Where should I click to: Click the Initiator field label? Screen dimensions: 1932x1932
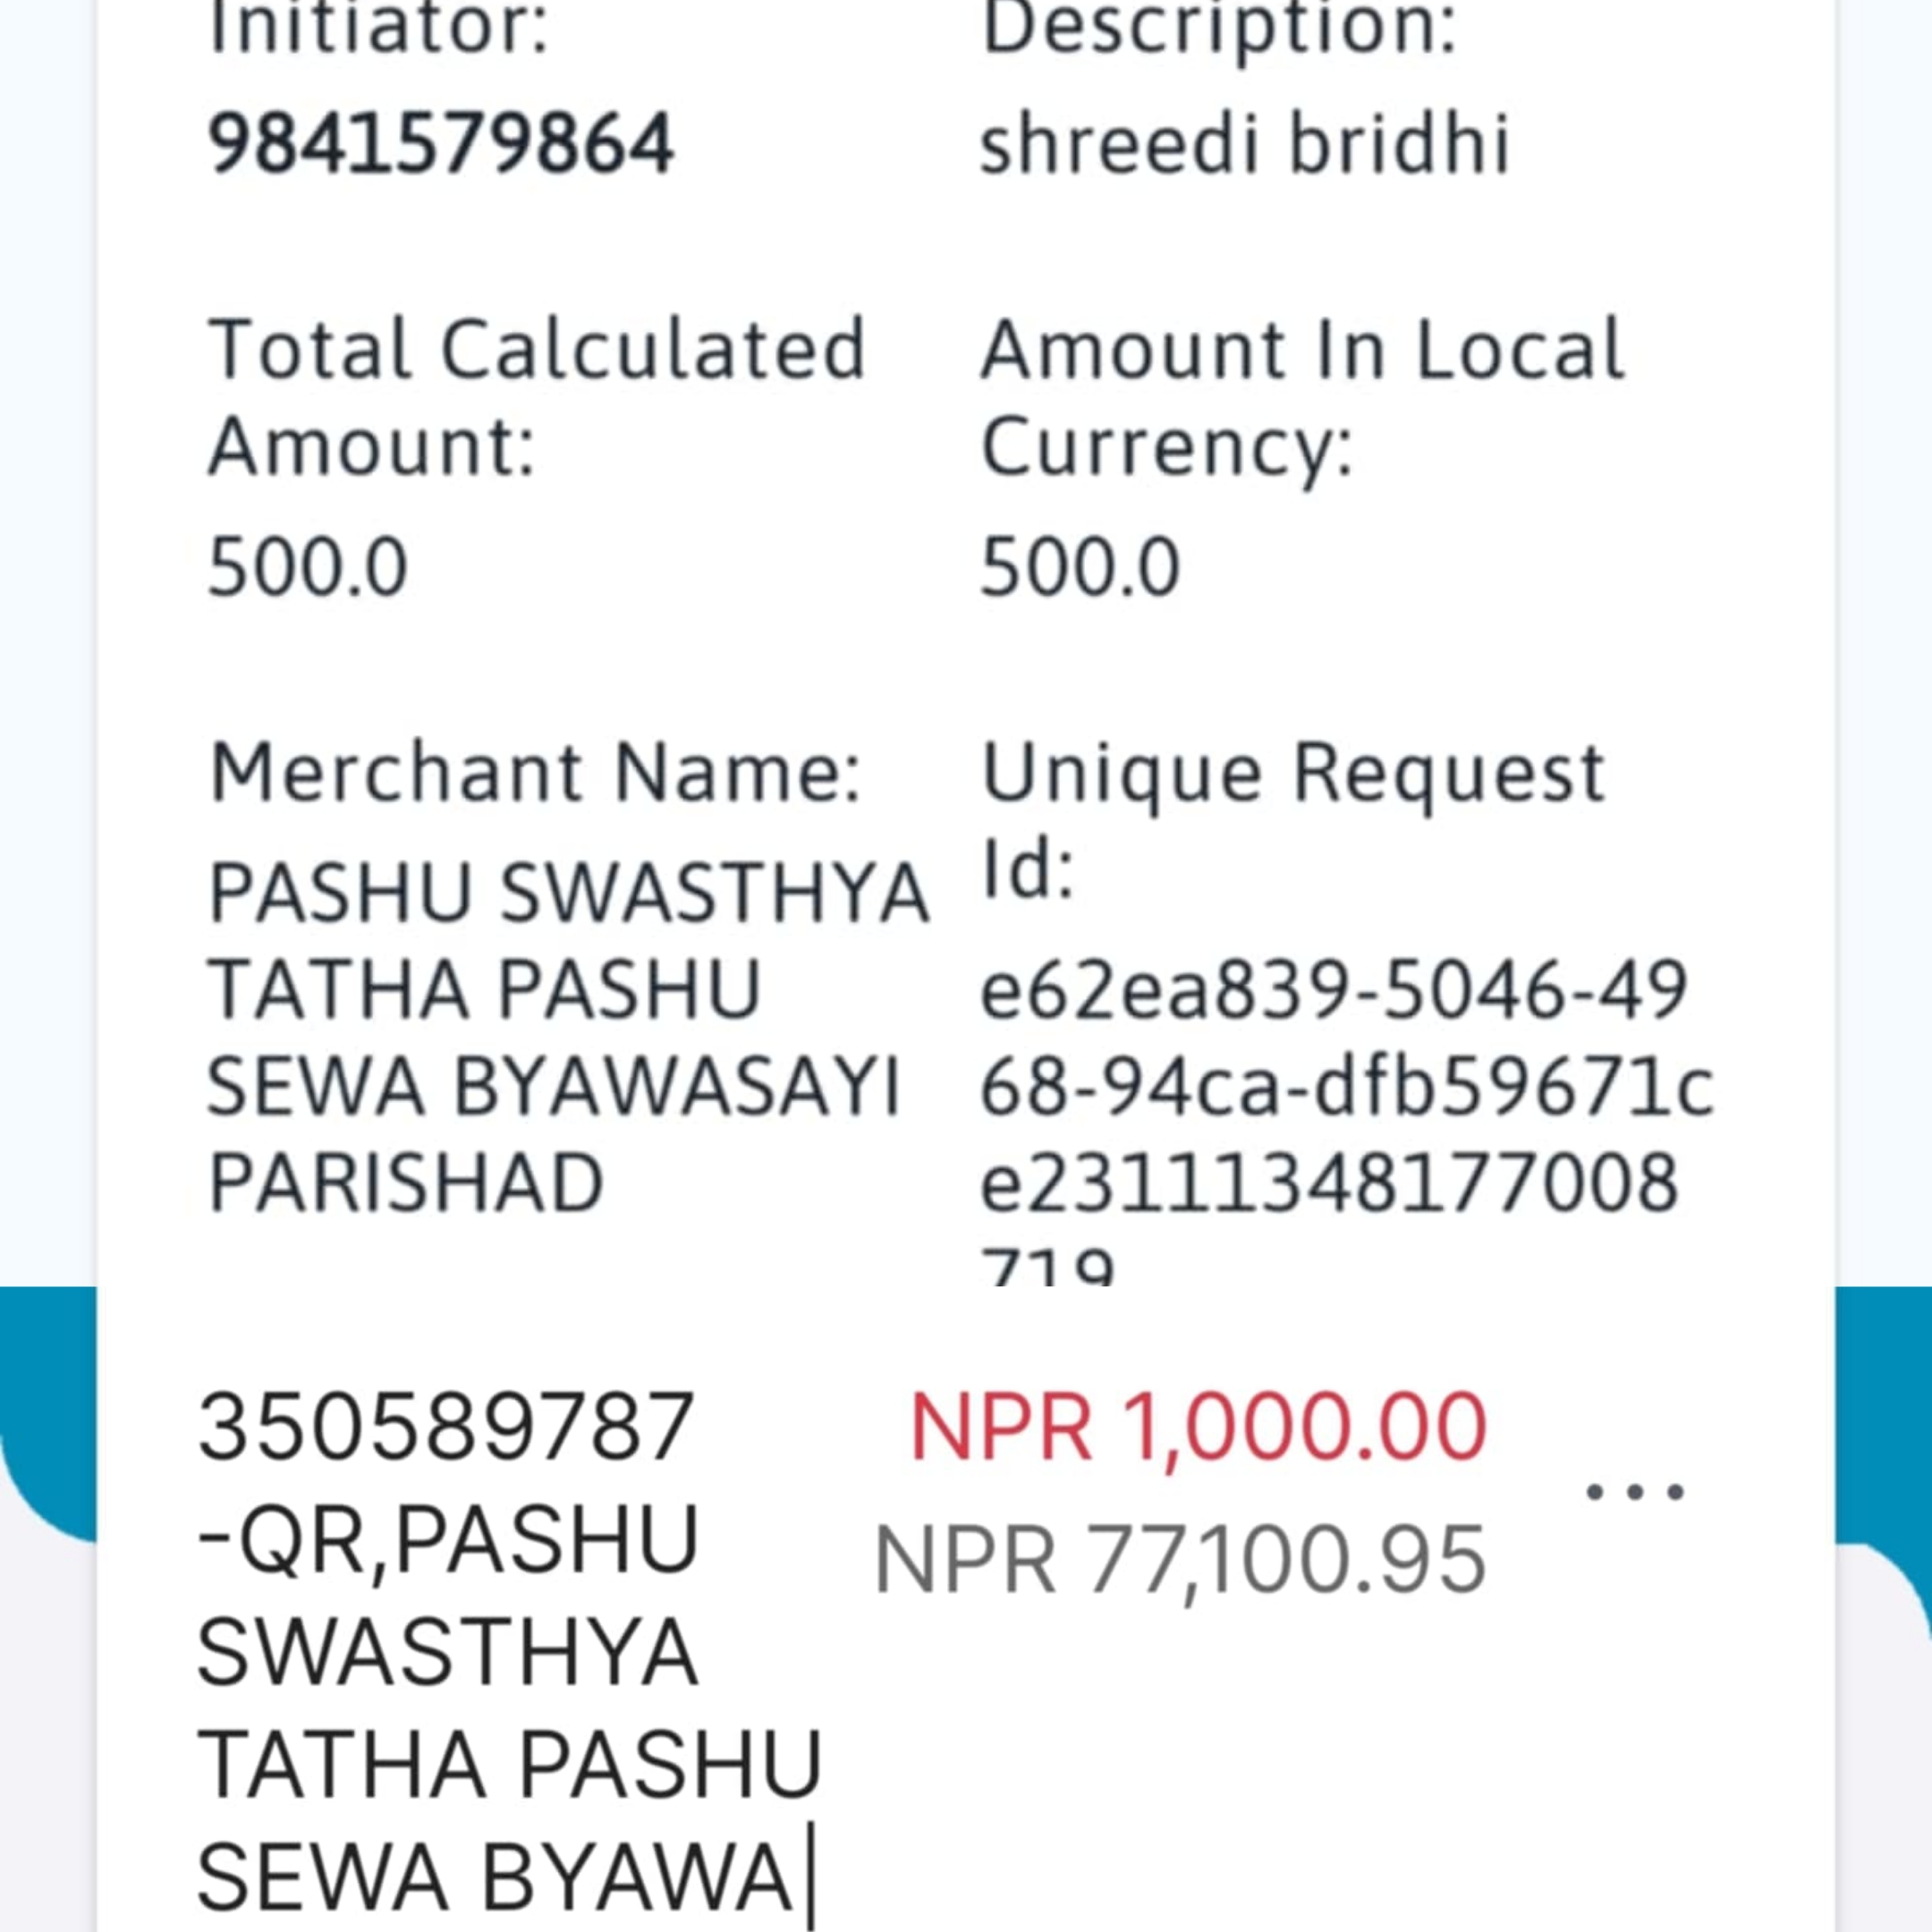[x=378, y=28]
